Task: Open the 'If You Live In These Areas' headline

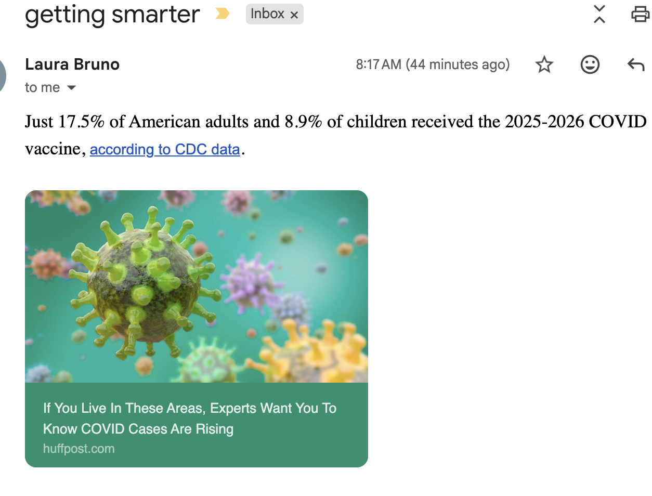Action: [190, 419]
